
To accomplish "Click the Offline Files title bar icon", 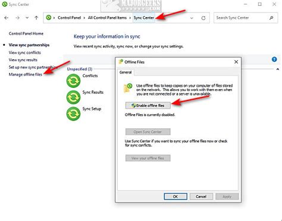I will click(121, 62).
